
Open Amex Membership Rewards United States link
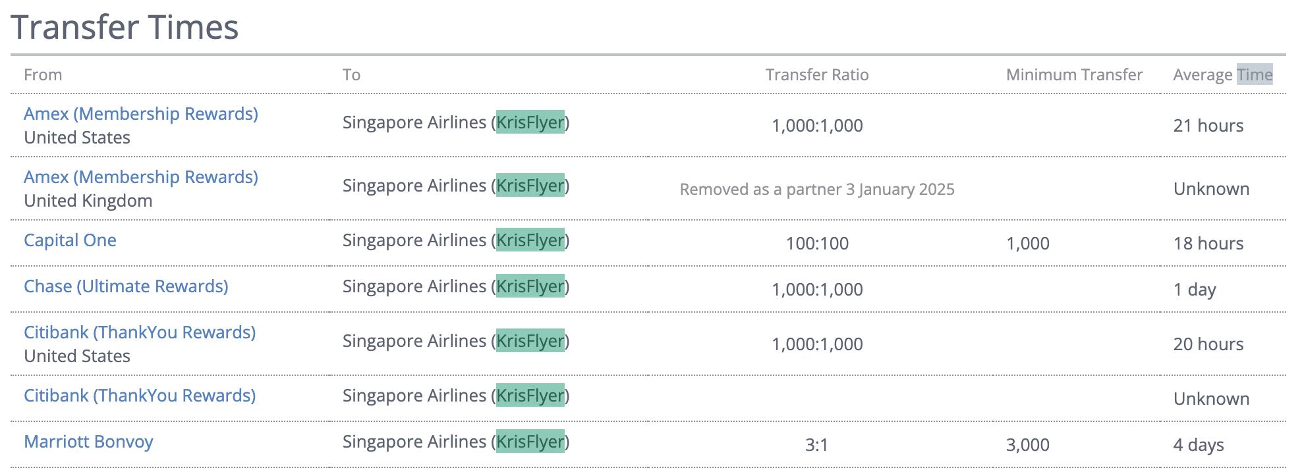(141, 114)
